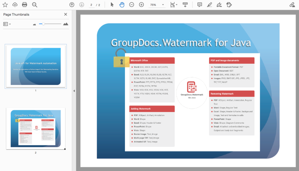The height and width of the screenshot is (171, 299).
Task: Open the marquee zoom magnifier tool
Action: [x=35, y=4]
